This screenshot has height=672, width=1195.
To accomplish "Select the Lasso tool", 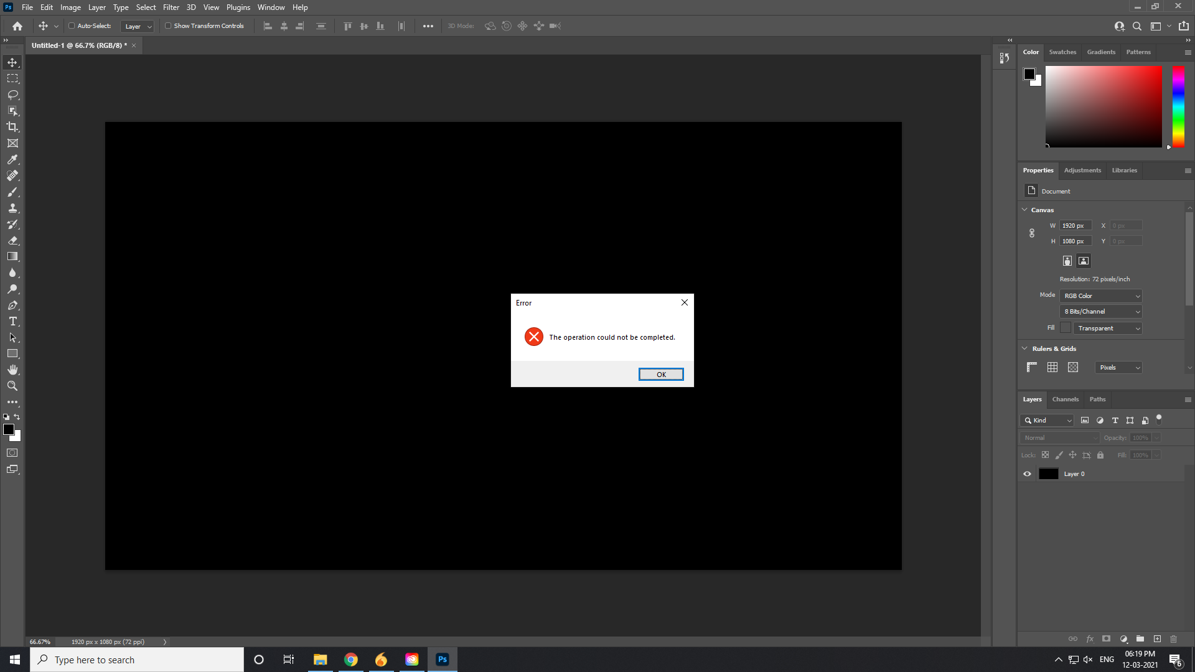I will (x=12, y=95).
